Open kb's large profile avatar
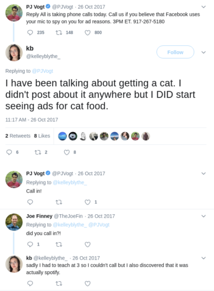This screenshot has height=291, width=214. click(14, 52)
